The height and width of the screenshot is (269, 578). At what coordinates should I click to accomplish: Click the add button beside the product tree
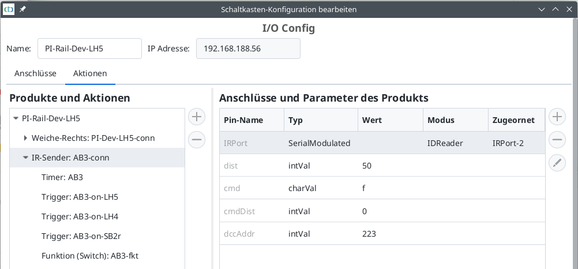197,117
